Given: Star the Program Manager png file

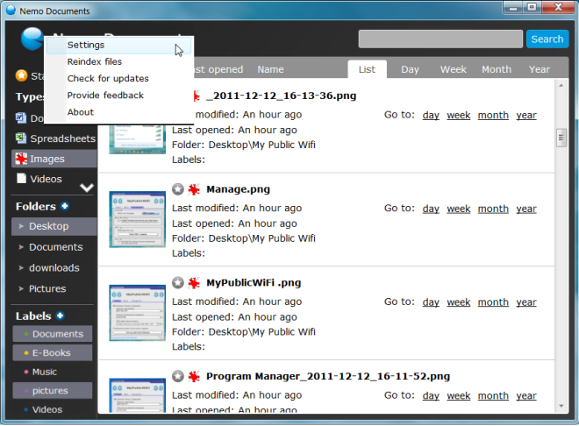Looking at the screenshot, I should click(178, 376).
